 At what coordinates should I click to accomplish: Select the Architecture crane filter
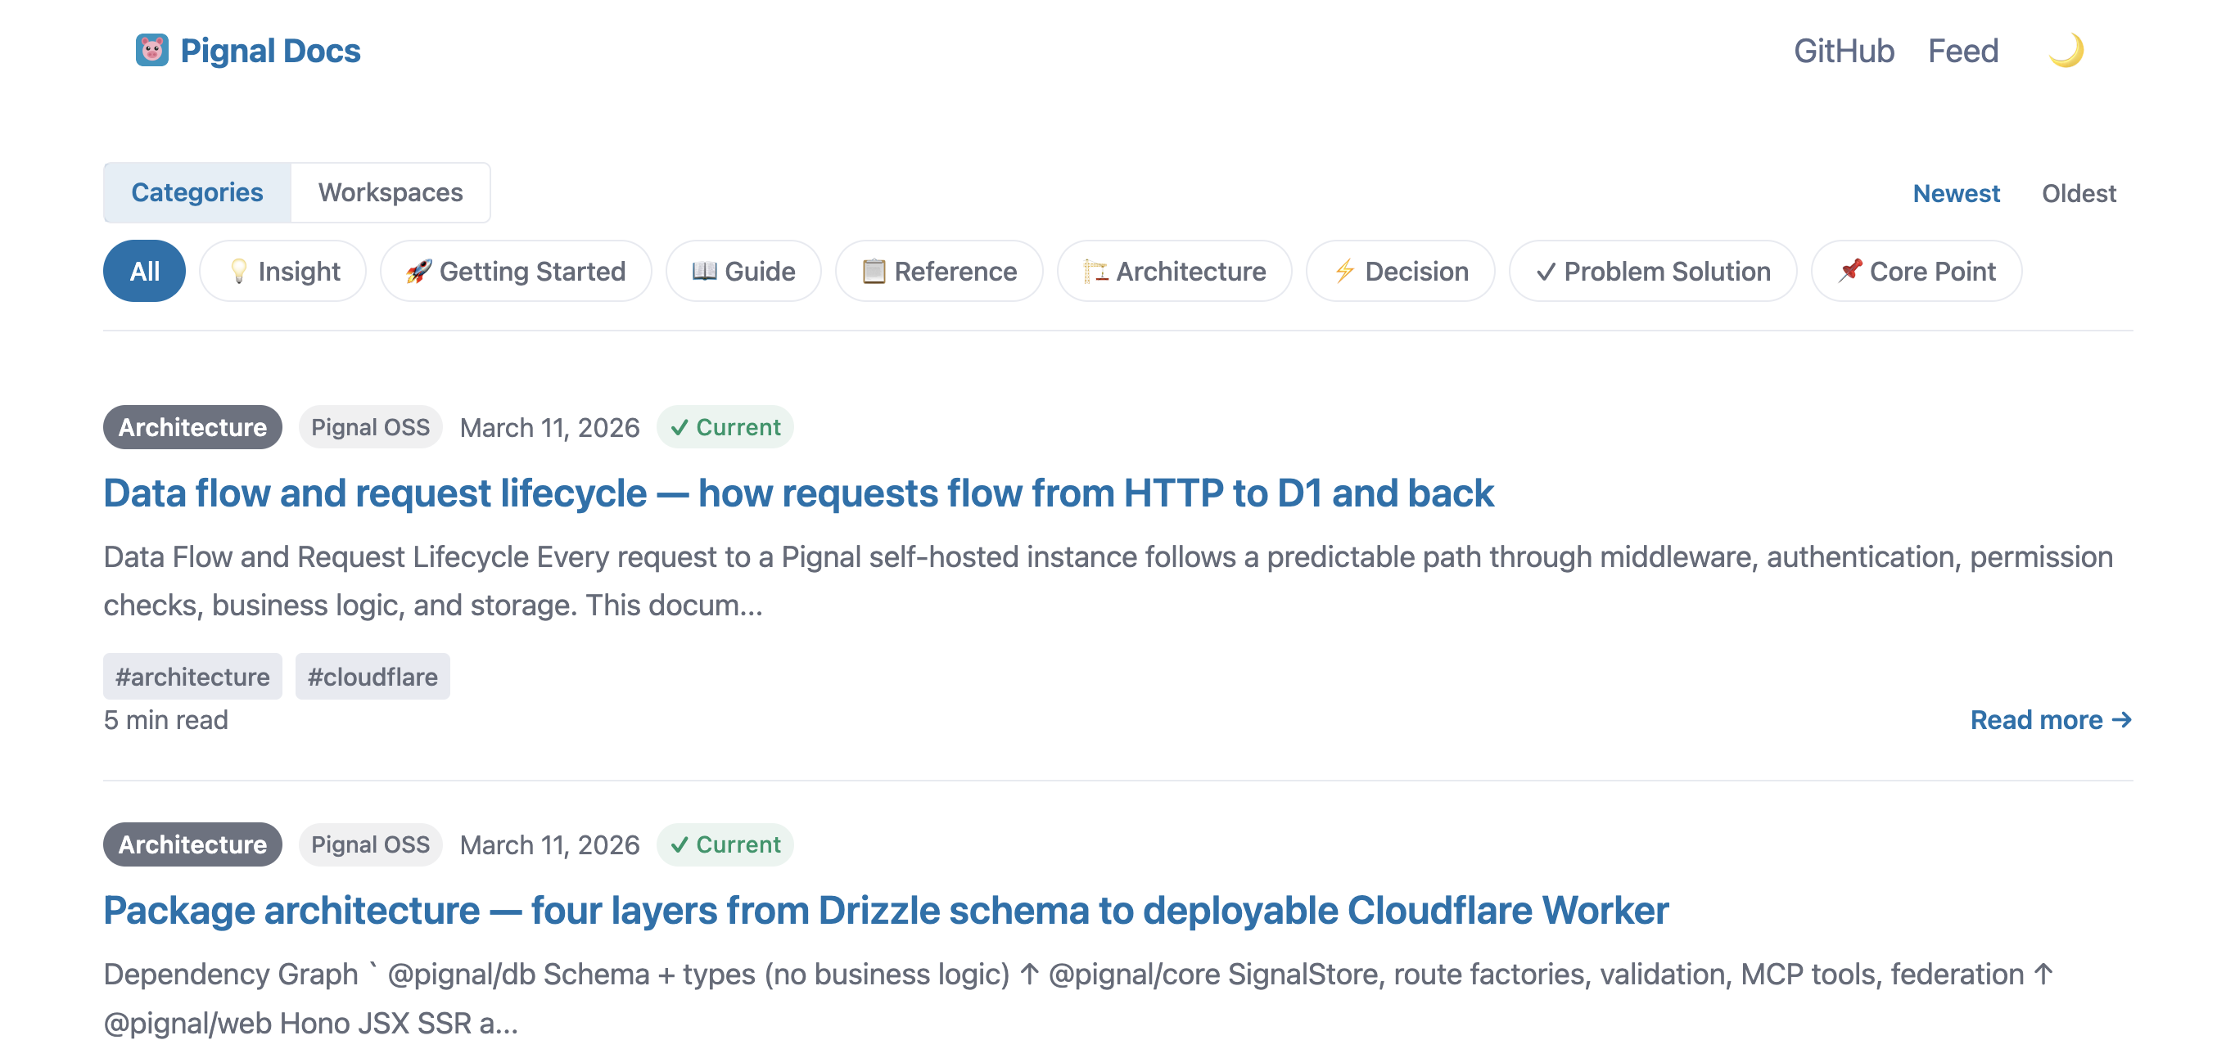coord(1174,271)
